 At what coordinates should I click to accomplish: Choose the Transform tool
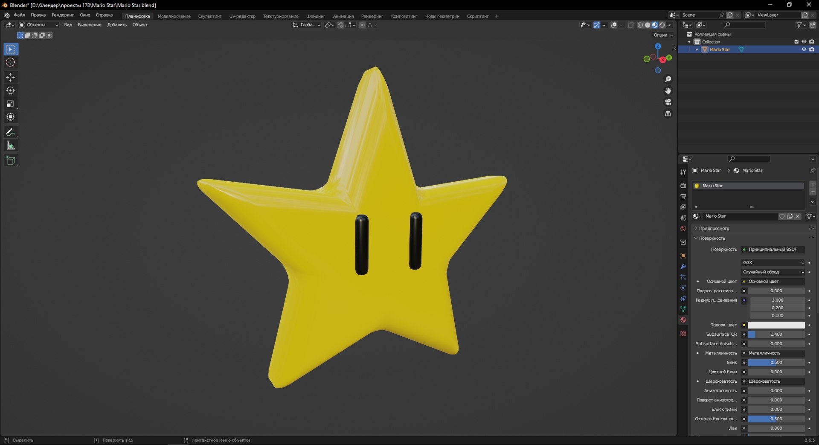(x=11, y=117)
